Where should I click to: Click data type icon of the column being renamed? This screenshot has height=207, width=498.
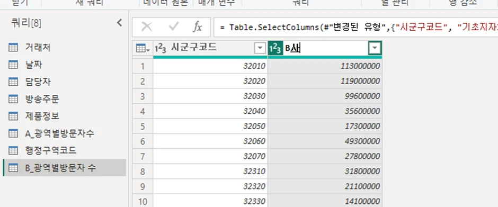(275, 49)
